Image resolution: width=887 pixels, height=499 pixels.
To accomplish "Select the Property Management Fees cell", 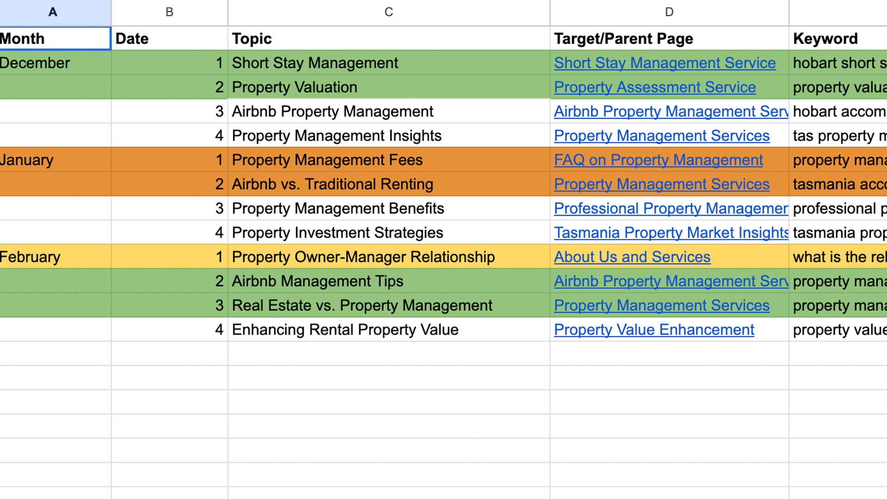I will (389, 160).
